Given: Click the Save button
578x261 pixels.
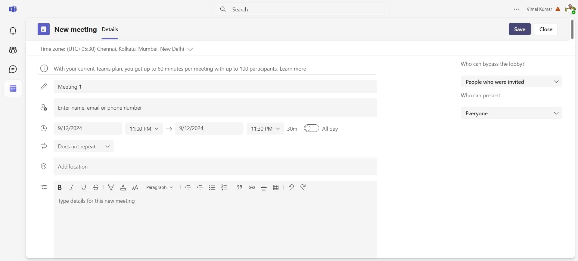Looking at the screenshot, I should [x=520, y=29].
